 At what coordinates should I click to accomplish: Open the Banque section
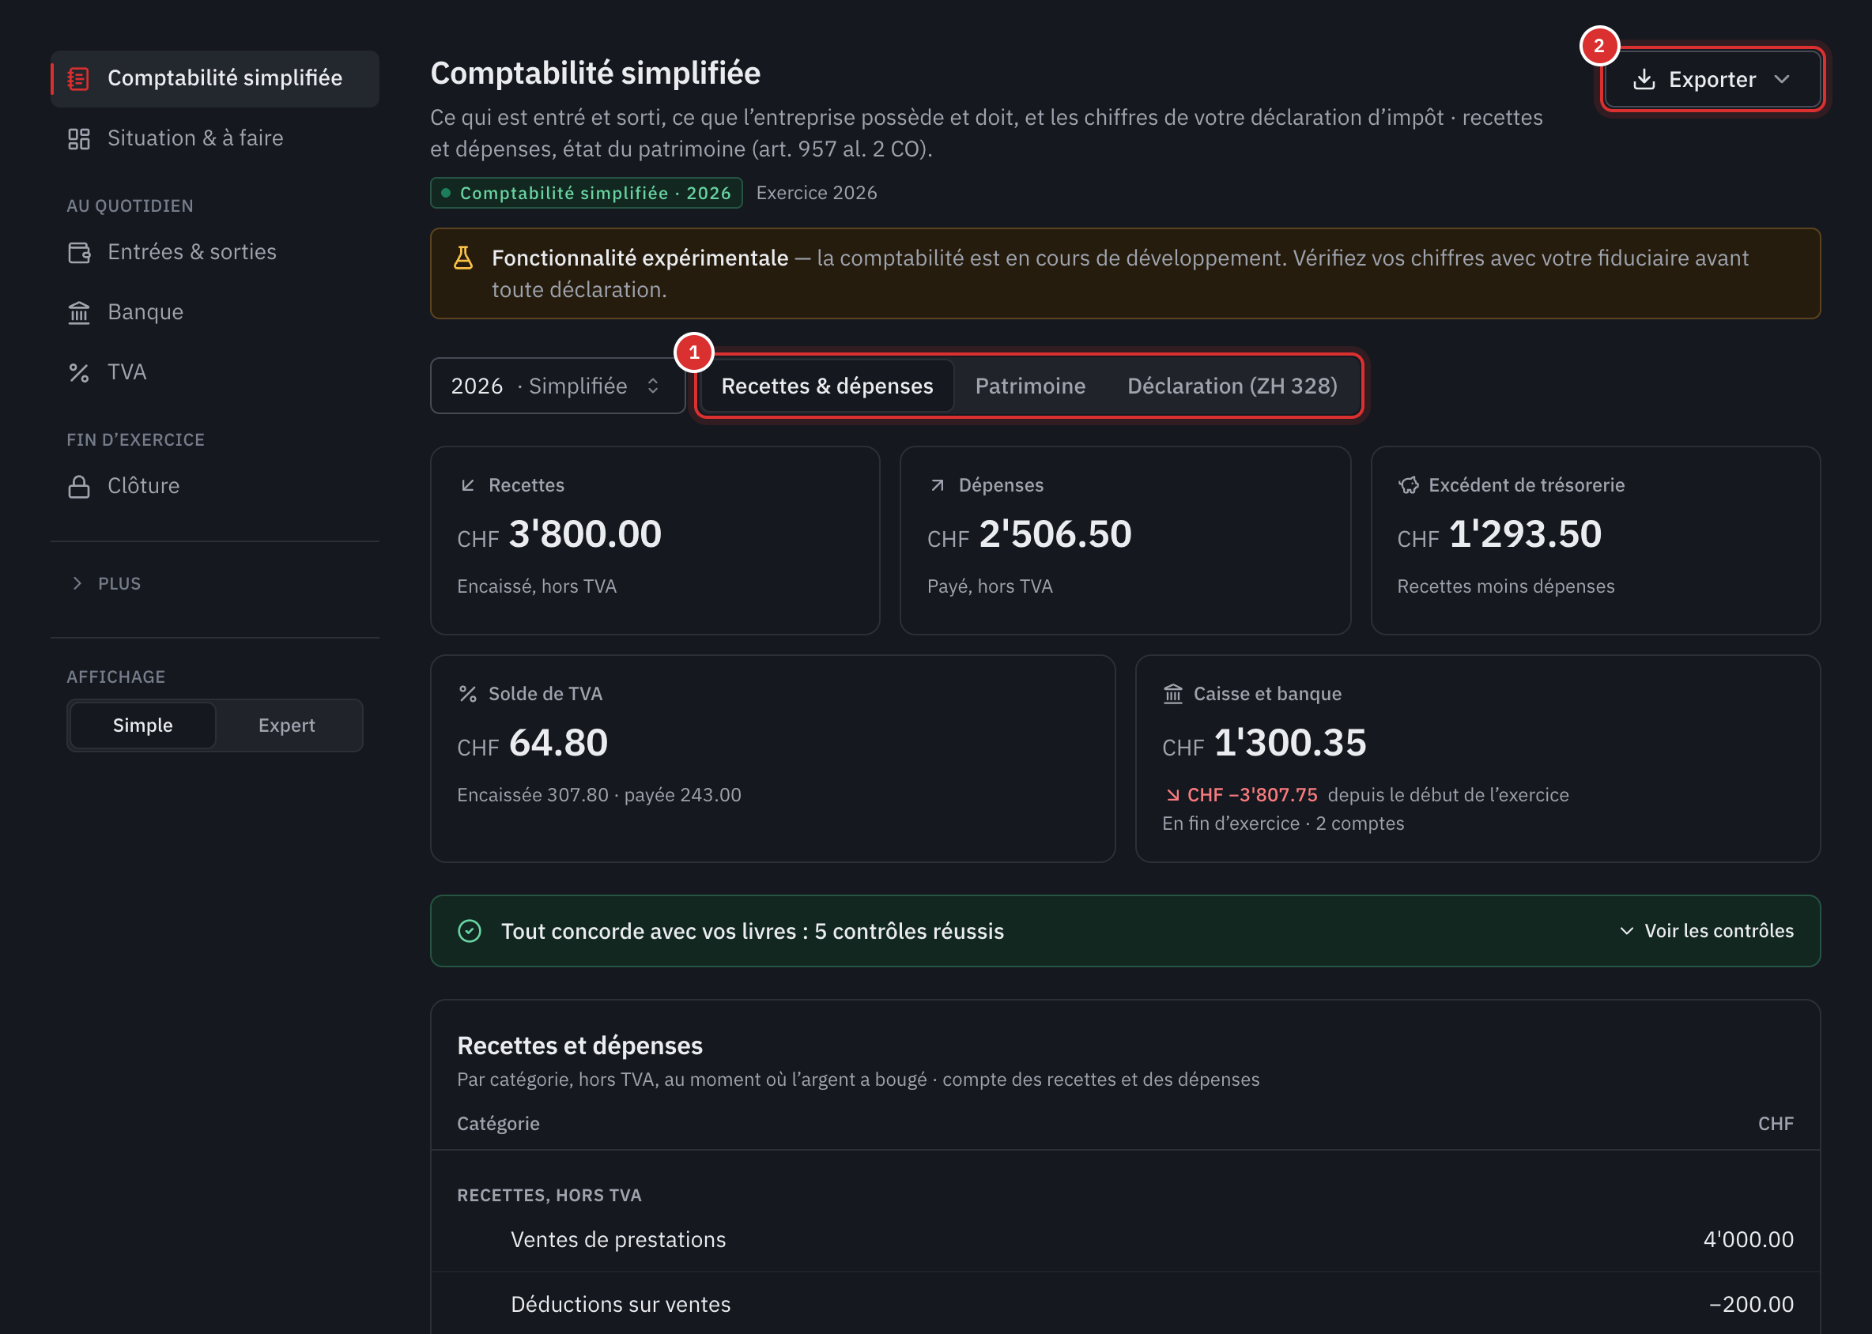point(214,313)
